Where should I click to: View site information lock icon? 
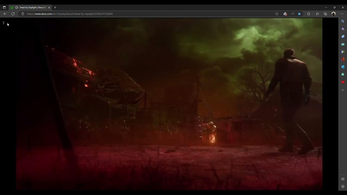click(x=23, y=14)
